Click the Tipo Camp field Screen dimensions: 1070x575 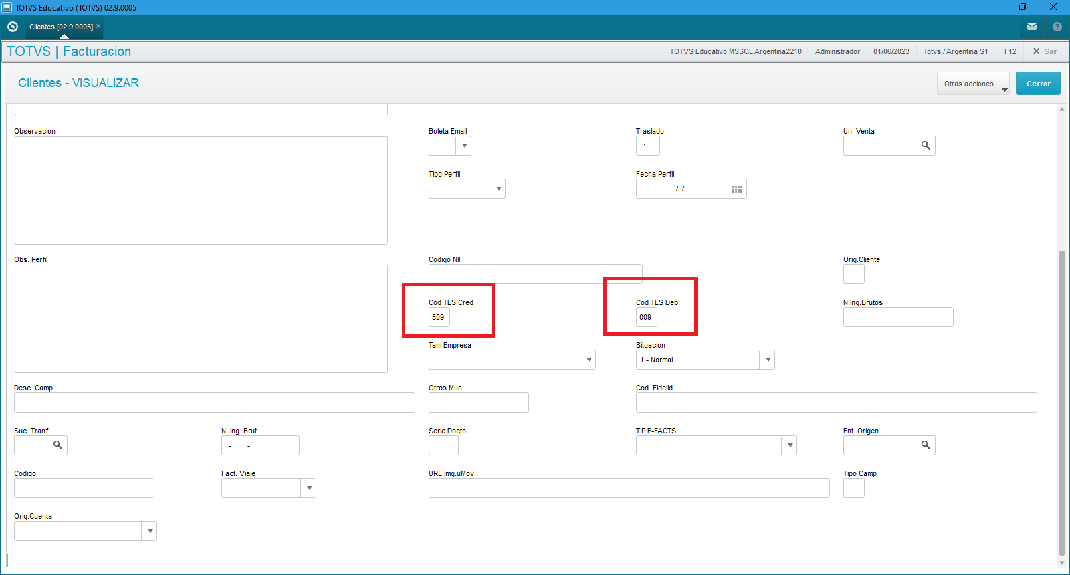click(854, 488)
